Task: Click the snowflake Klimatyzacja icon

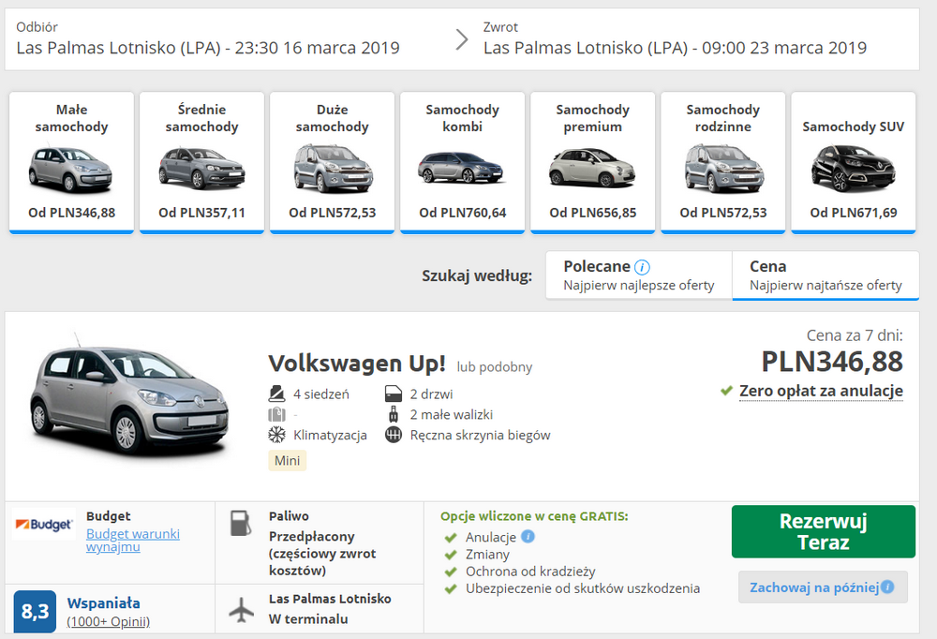Action: coord(276,435)
